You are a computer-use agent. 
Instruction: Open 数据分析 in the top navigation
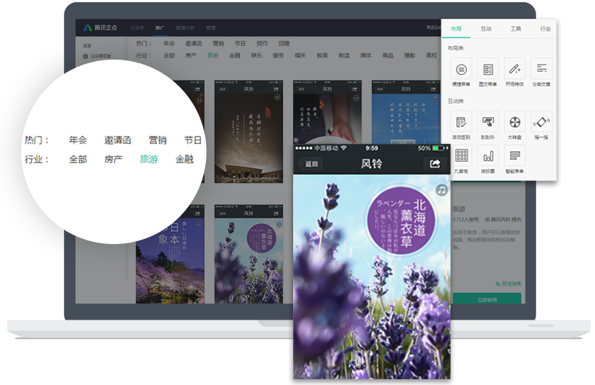click(185, 28)
